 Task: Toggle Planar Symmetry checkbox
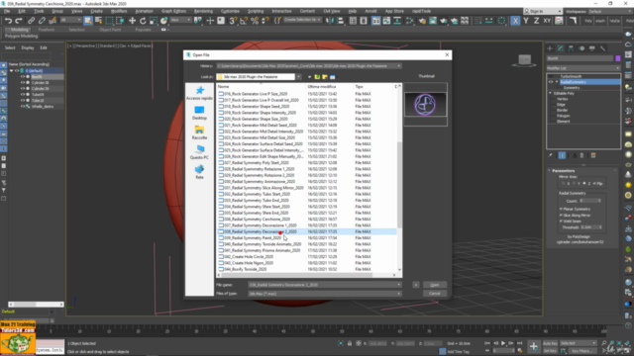(562, 209)
